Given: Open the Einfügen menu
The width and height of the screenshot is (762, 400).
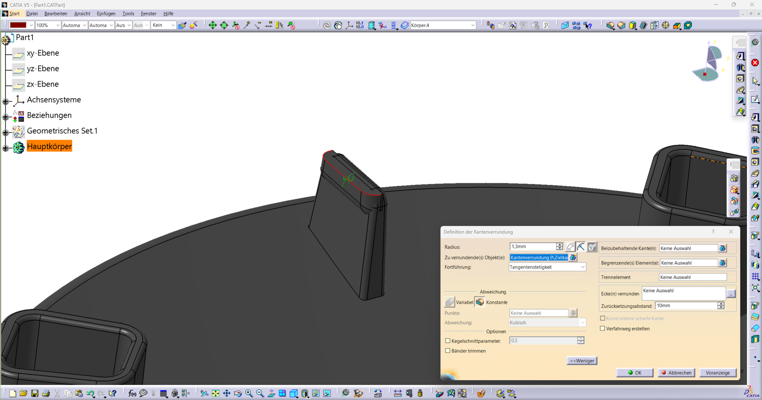Looking at the screenshot, I should coord(106,14).
